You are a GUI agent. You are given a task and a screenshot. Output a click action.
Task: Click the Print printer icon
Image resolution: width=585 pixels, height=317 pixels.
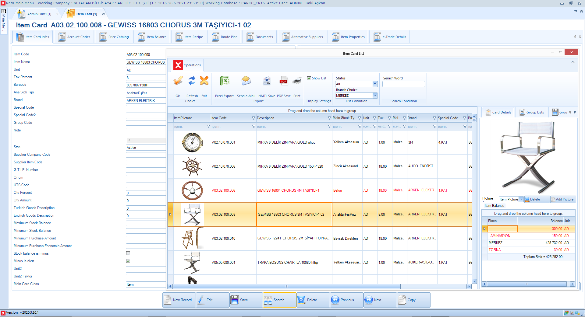point(297,81)
